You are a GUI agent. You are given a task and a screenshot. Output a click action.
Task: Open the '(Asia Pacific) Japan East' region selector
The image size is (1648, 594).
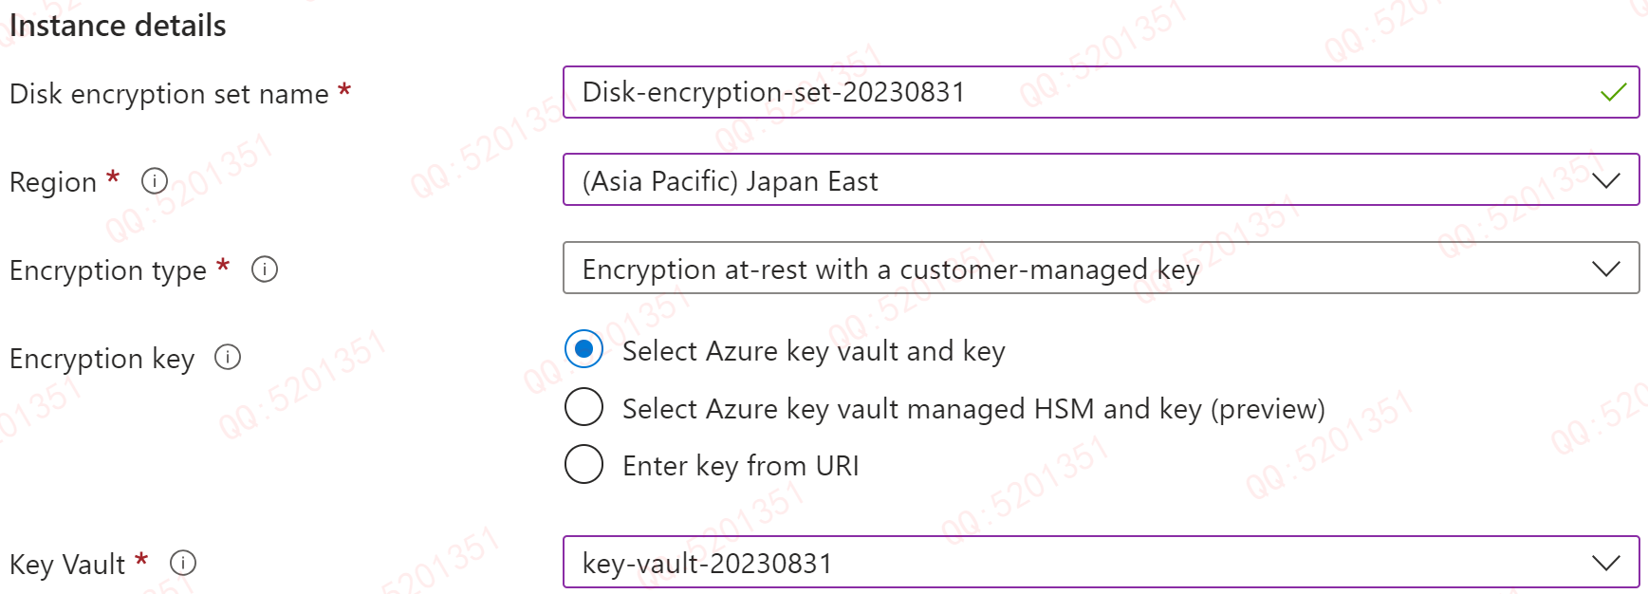tap(1044, 180)
